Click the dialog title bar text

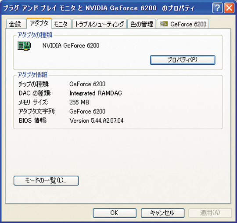(99, 8)
